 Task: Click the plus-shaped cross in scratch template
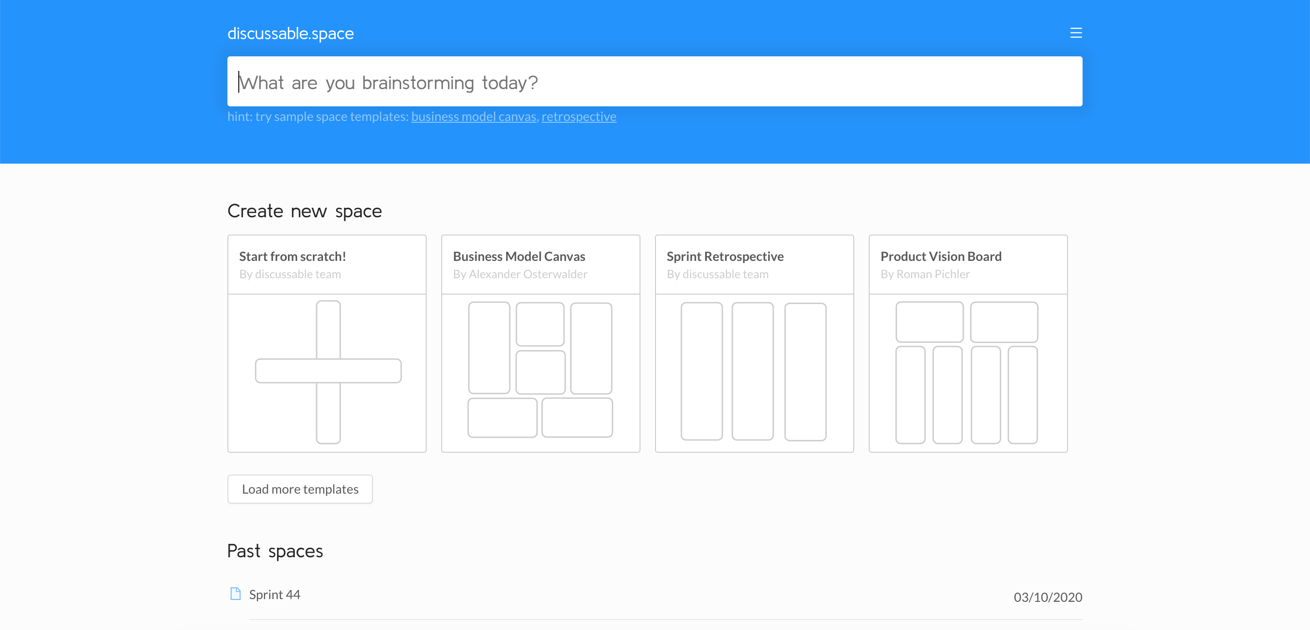click(328, 371)
